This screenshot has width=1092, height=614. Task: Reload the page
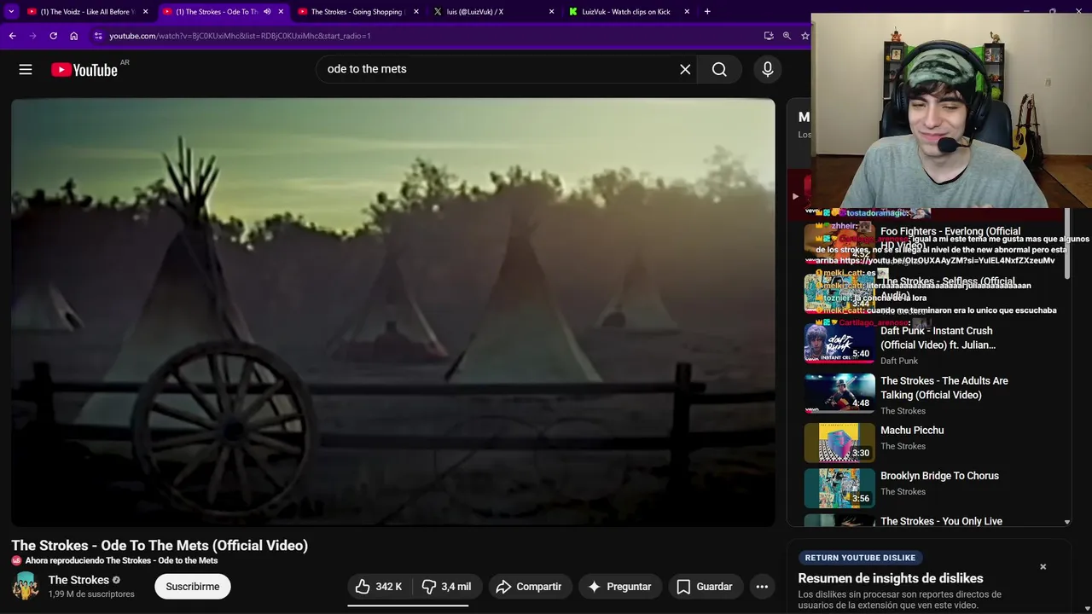click(x=53, y=36)
